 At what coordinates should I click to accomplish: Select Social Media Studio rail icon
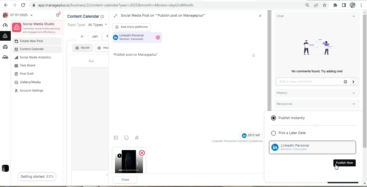[5, 36]
